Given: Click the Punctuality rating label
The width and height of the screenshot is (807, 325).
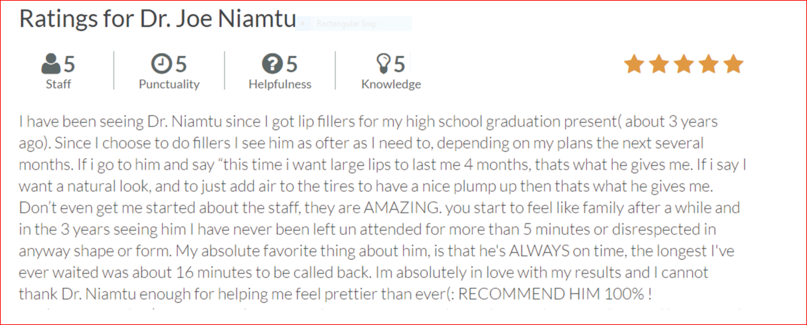Looking at the screenshot, I should point(169,84).
